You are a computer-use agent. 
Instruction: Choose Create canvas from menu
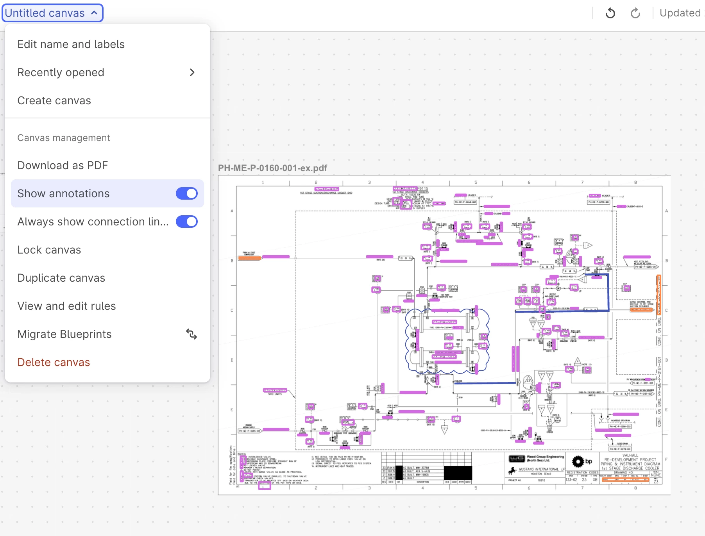(x=54, y=100)
